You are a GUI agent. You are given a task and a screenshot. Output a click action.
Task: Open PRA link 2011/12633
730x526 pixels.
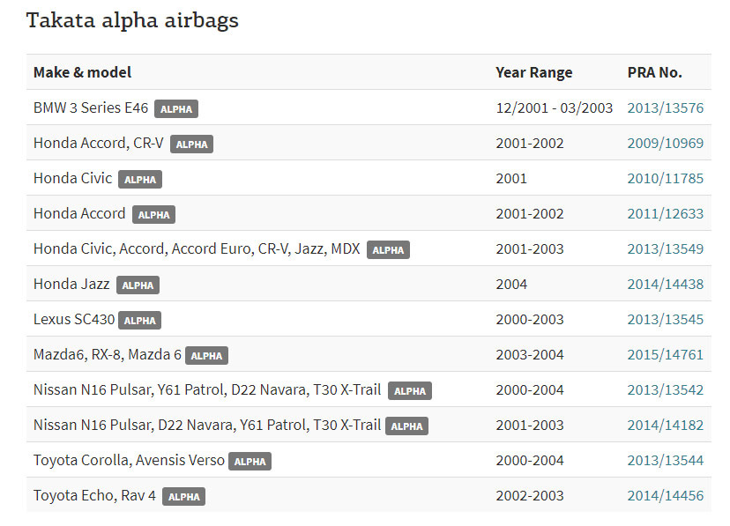pos(666,214)
